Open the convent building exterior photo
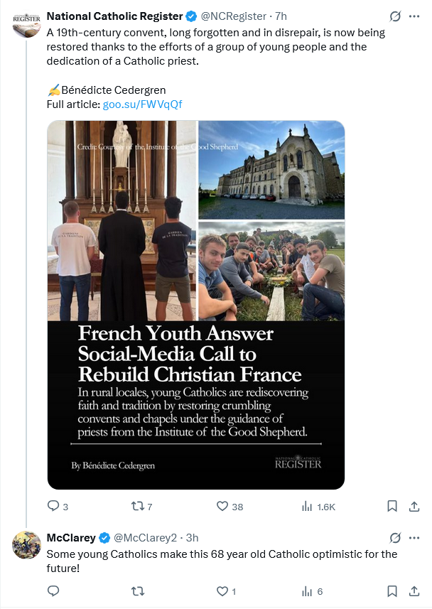432x609 pixels. tap(271, 169)
